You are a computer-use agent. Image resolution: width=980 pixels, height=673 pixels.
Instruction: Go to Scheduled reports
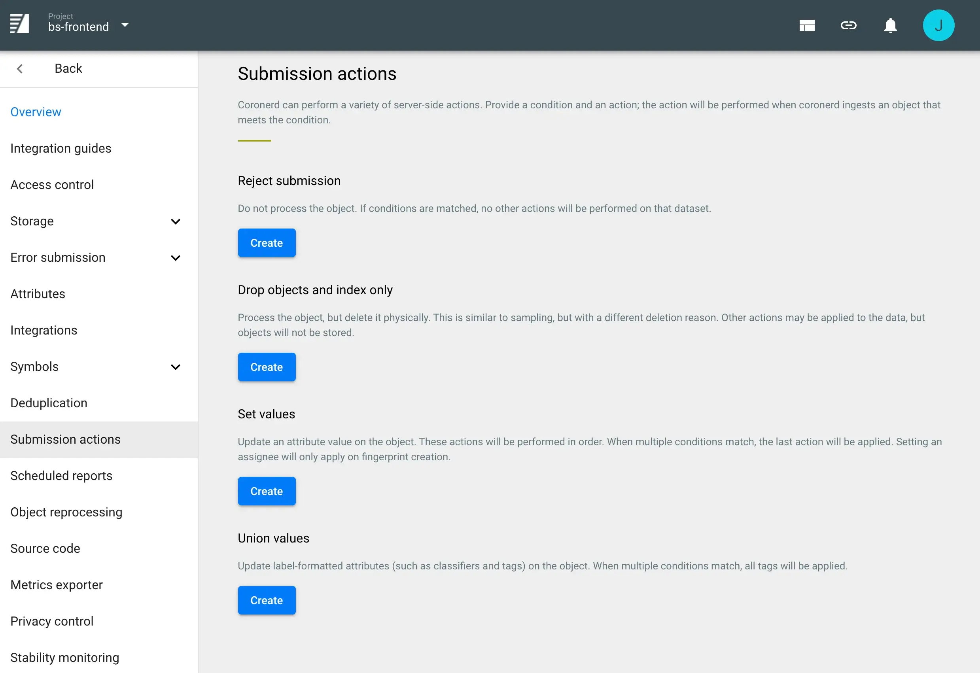[x=61, y=475]
